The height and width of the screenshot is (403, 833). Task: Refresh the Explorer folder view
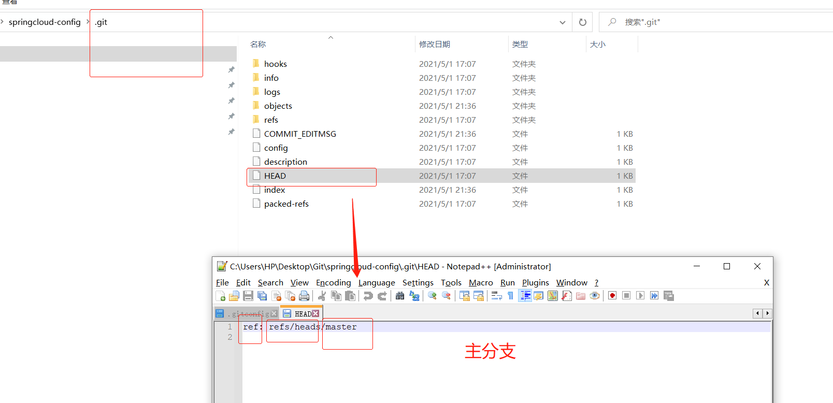pos(583,22)
